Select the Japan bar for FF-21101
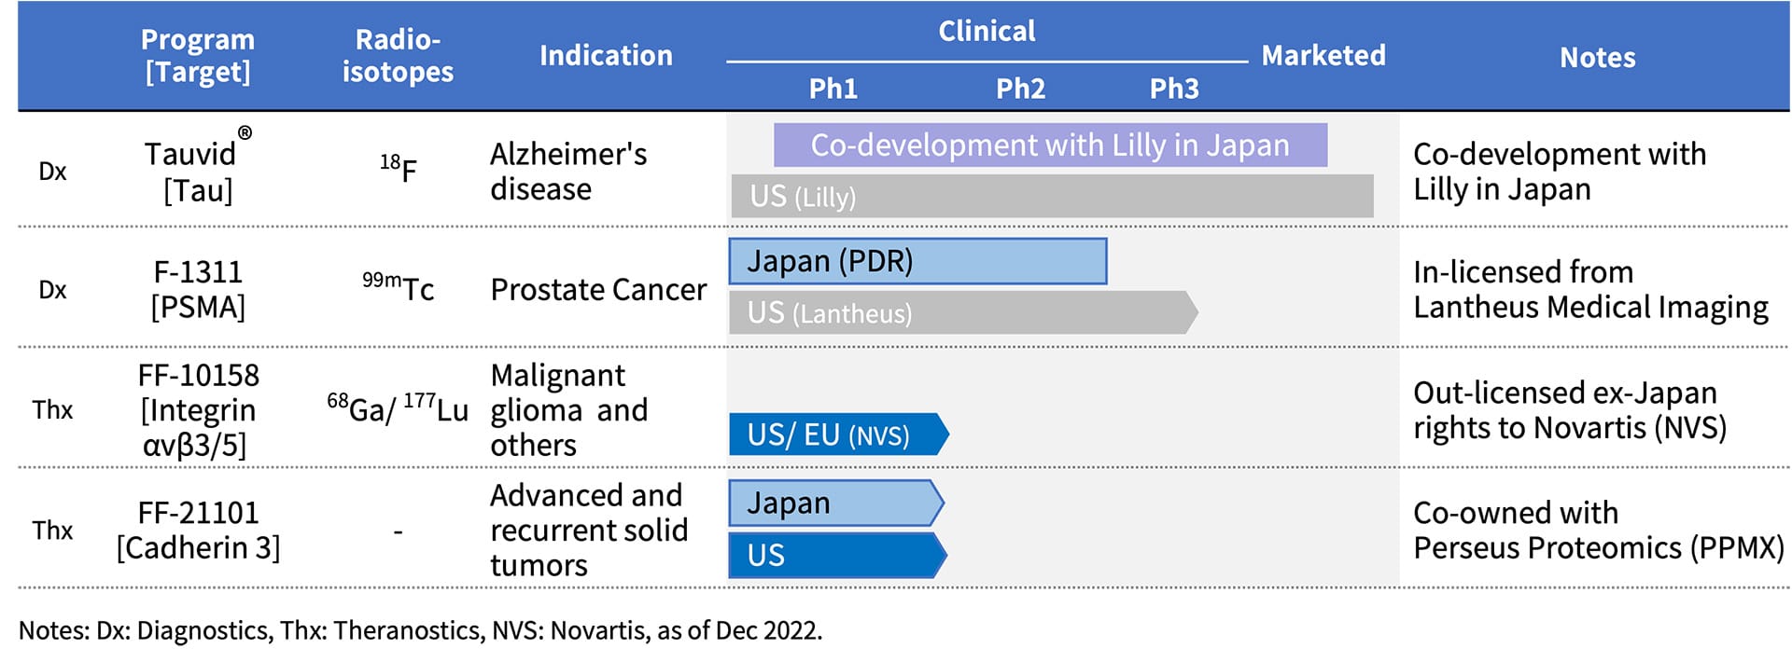1792x662 pixels. pyautogui.click(x=836, y=503)
